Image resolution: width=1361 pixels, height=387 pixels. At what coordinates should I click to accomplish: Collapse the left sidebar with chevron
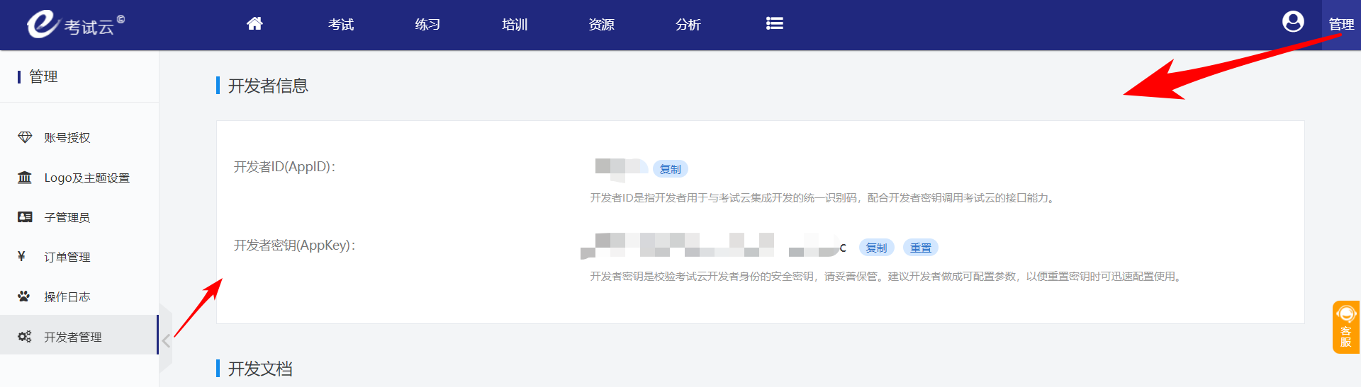click(x=166, y=341)
